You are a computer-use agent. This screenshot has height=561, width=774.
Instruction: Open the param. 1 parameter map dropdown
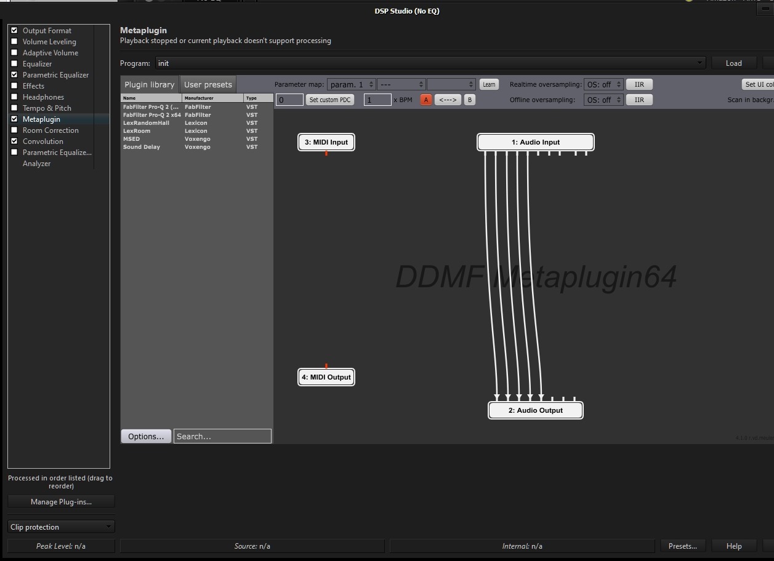coord(351,84)
